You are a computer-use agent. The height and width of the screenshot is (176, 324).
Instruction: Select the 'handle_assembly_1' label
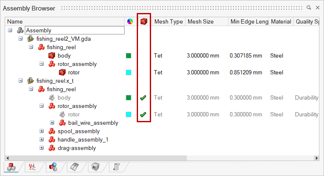(83, 140)
